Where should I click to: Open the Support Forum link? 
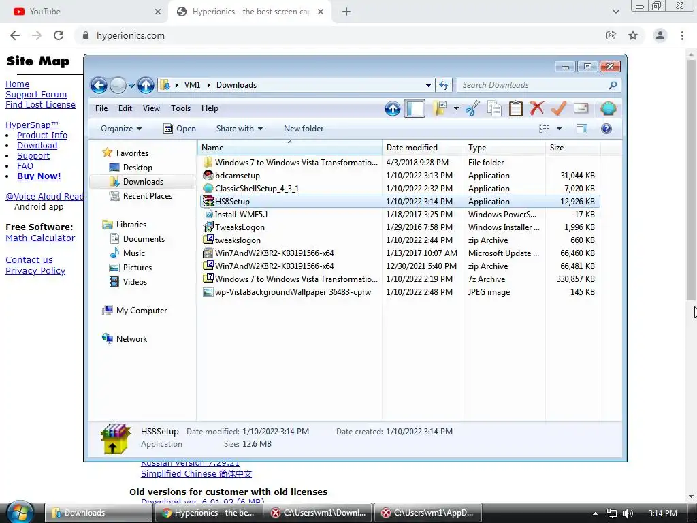tap(36, 94)
